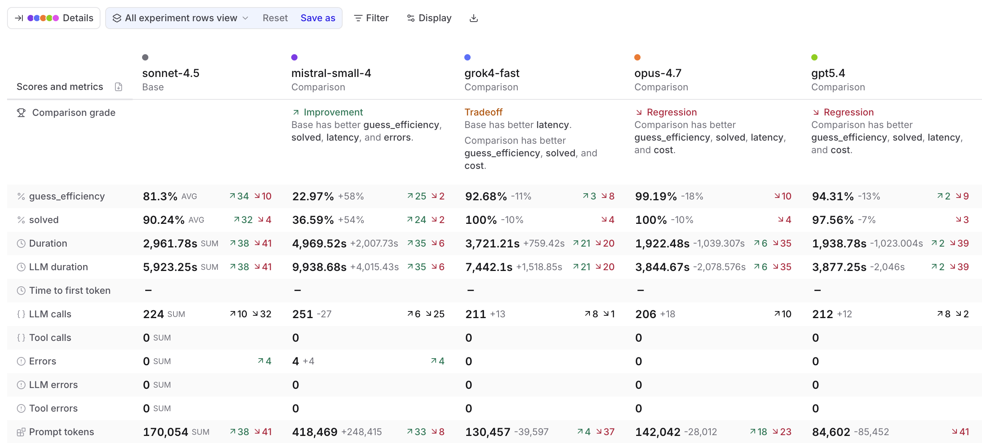This screenshot has height=443, width=982.
Task: Click the 418,469 Prompt tokens value for mistral-small-4
Action: pos(315,432)
